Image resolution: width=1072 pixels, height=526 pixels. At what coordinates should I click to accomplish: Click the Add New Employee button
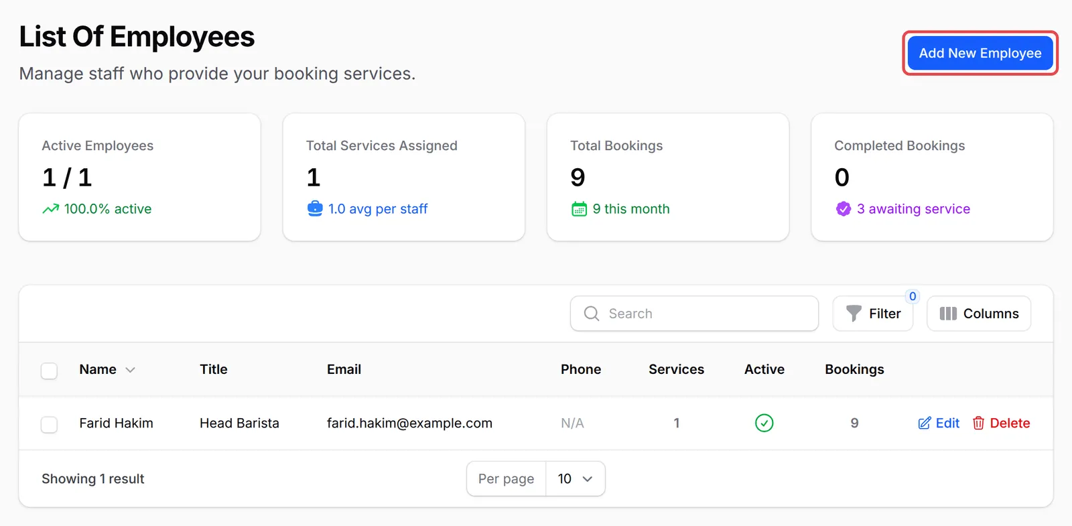coord(980,53)
